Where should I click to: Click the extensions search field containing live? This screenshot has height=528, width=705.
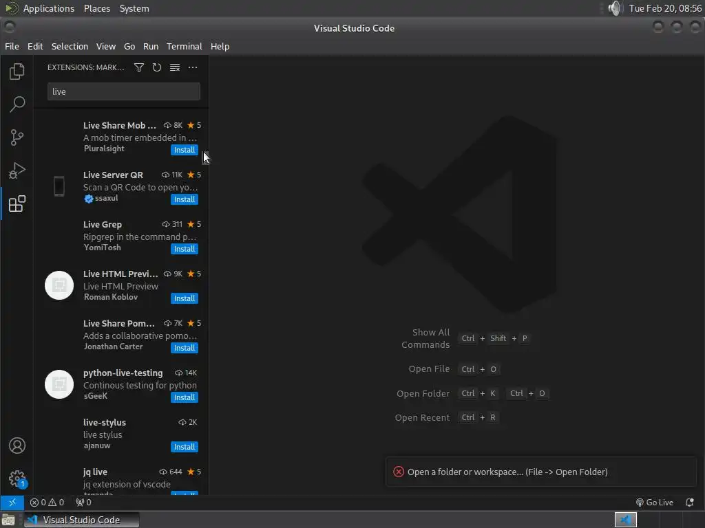[x=124, y=91]
